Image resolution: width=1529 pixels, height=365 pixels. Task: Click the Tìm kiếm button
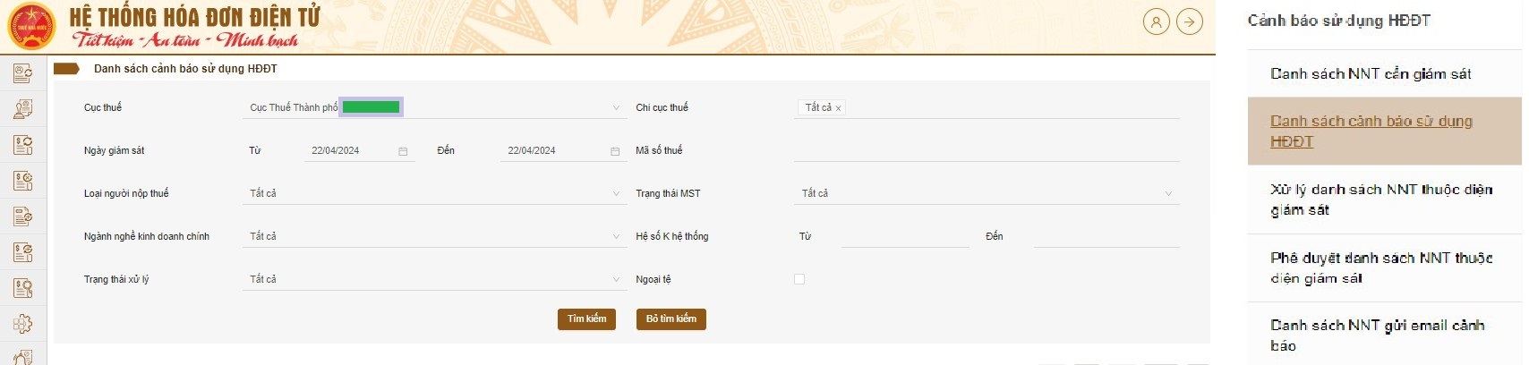pos(586,319)
